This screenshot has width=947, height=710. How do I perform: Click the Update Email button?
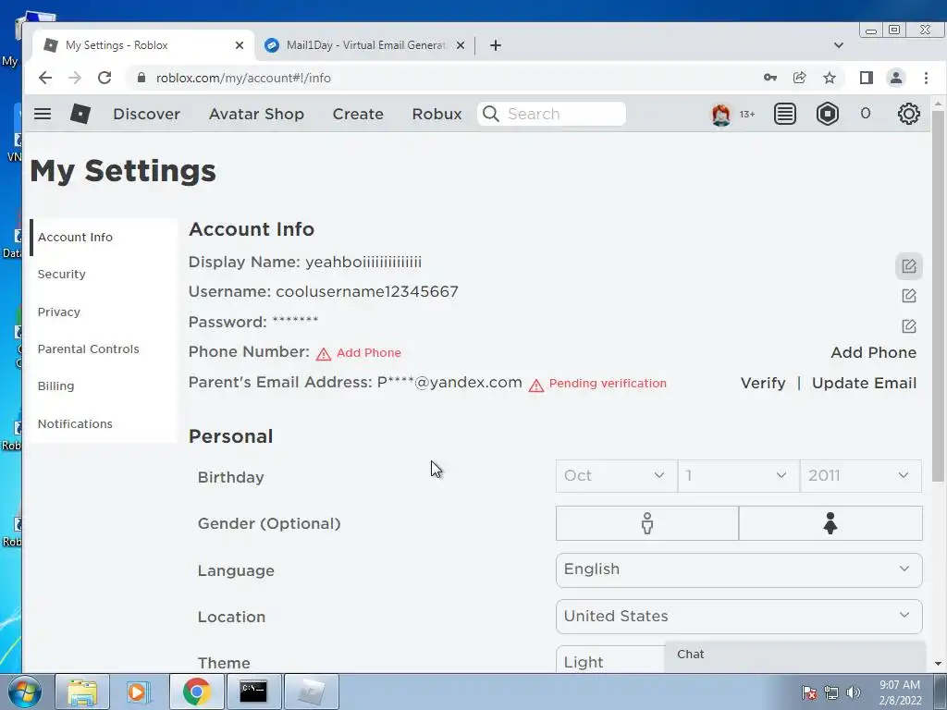pyautogui.click(x=865, y=384)
